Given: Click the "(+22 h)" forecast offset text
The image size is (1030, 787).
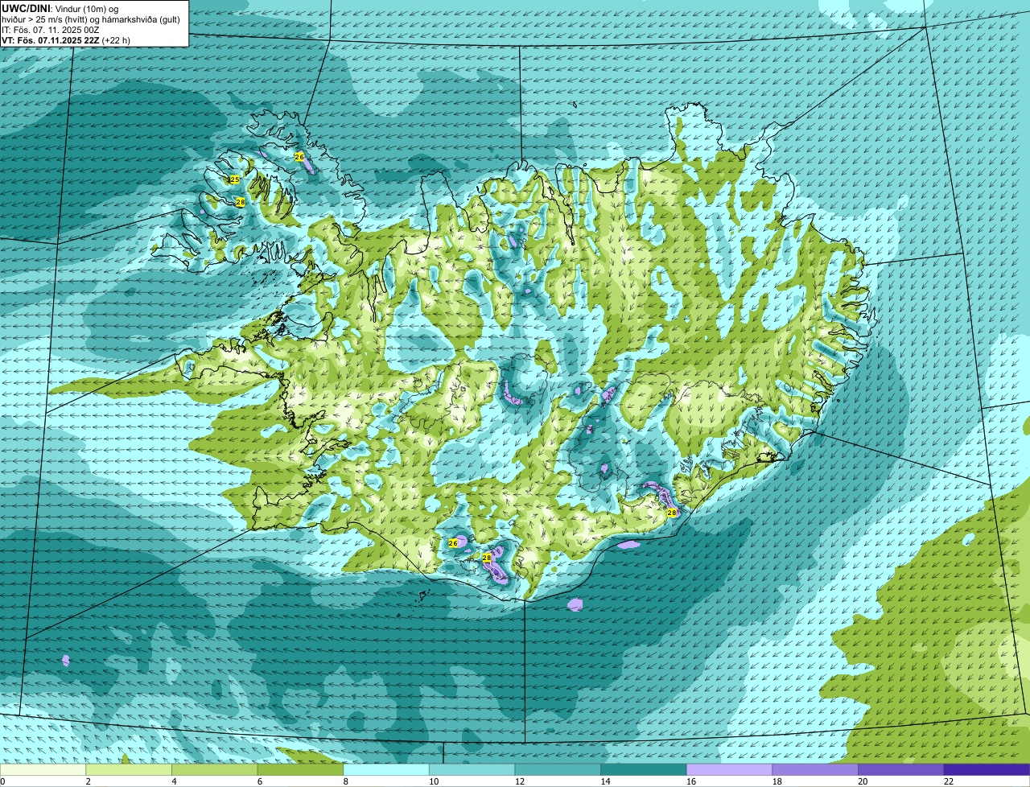Looking at the screenshot, I should coord(116,39).
